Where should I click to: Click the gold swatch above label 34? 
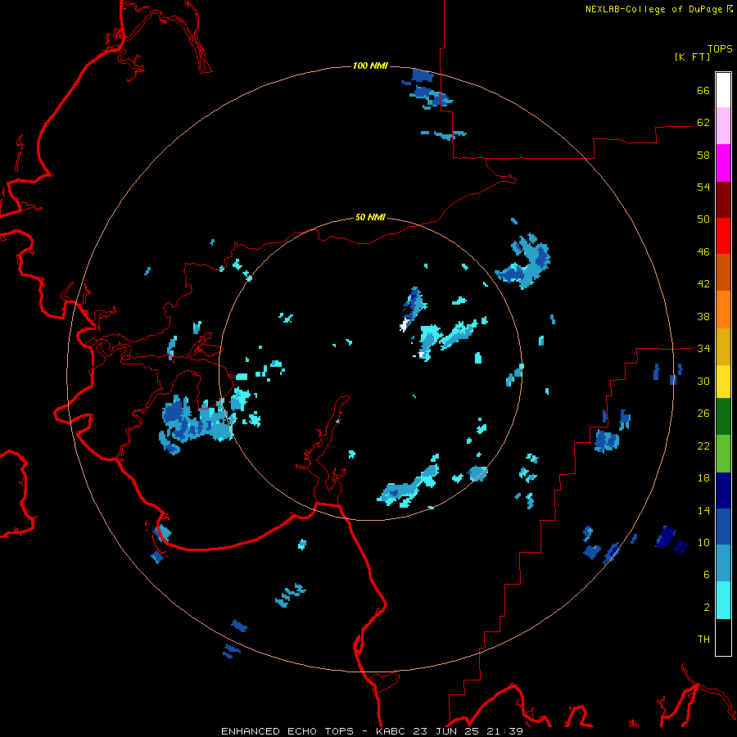[x=723, y=346]
